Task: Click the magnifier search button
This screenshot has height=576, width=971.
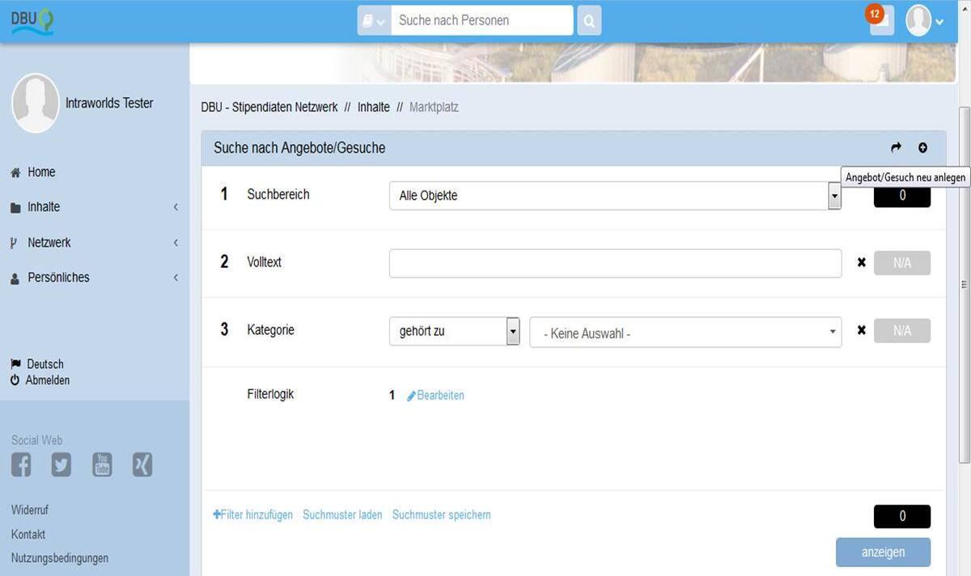Action: (x=589, y=21)
